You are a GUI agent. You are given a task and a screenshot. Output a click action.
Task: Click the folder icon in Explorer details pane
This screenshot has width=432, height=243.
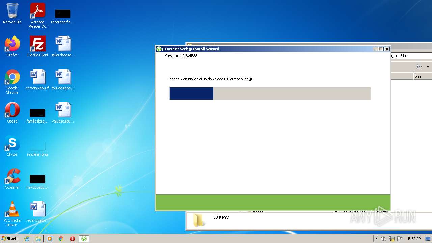(x=199, y=220)
